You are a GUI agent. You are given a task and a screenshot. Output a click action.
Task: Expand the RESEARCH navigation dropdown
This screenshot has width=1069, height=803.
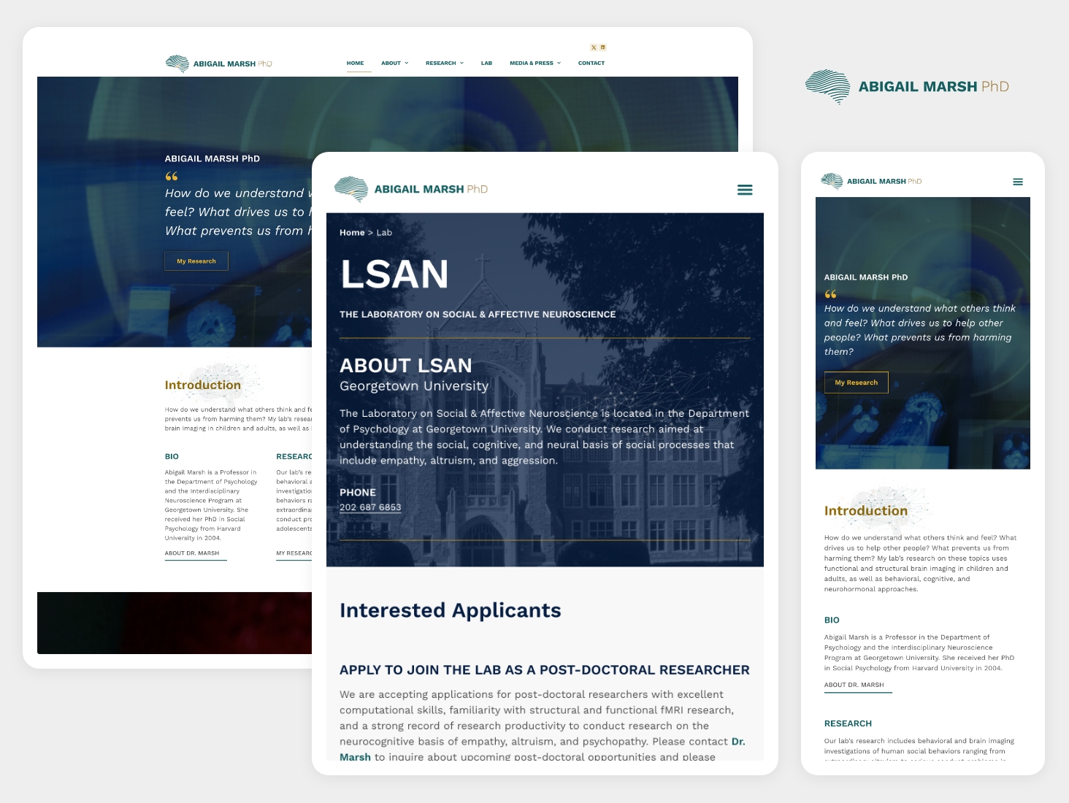[x=444, y=63]
